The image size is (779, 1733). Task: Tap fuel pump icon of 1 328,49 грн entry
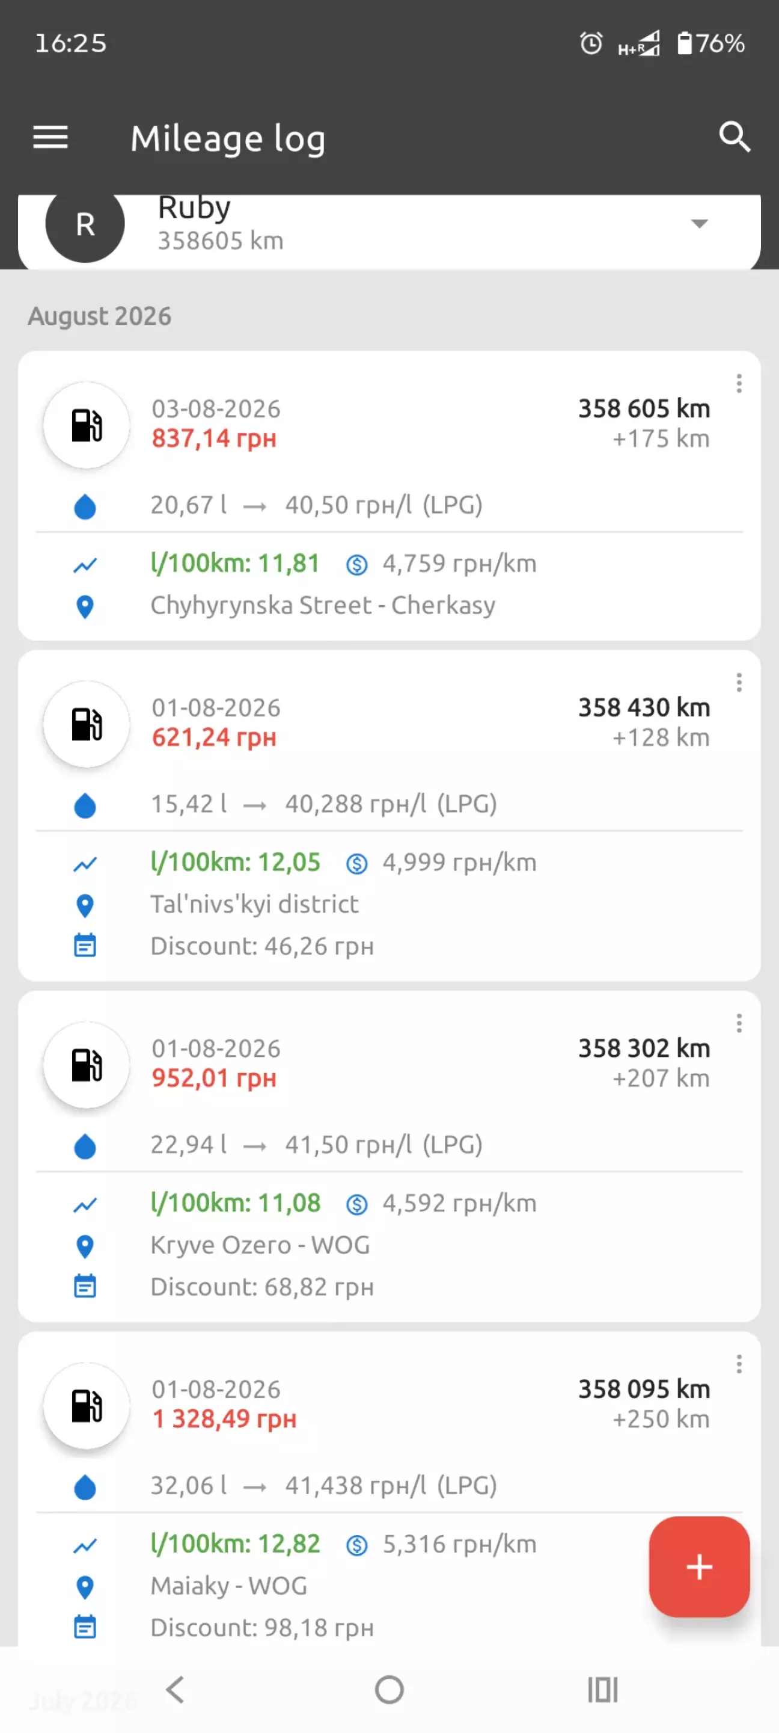[87, 1405]
